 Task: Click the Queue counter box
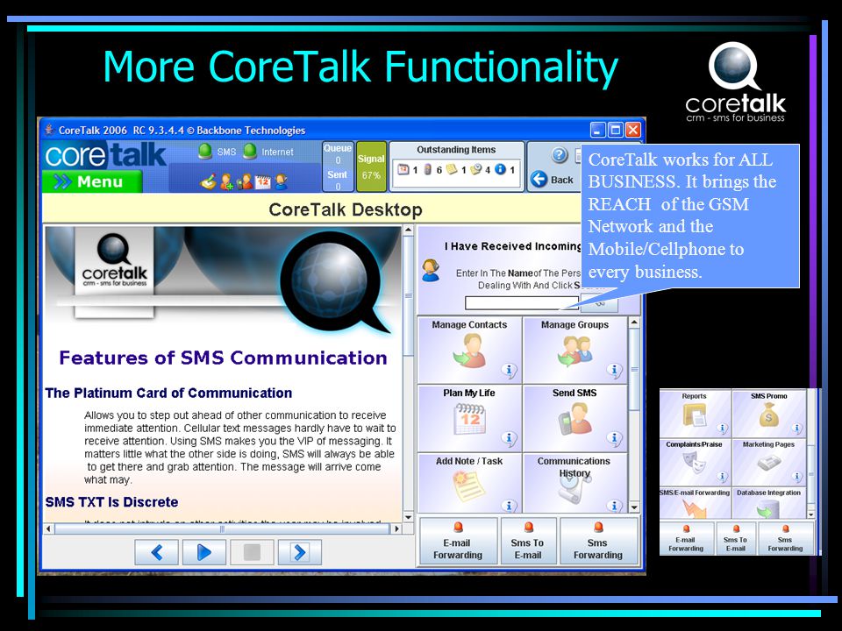338,167
